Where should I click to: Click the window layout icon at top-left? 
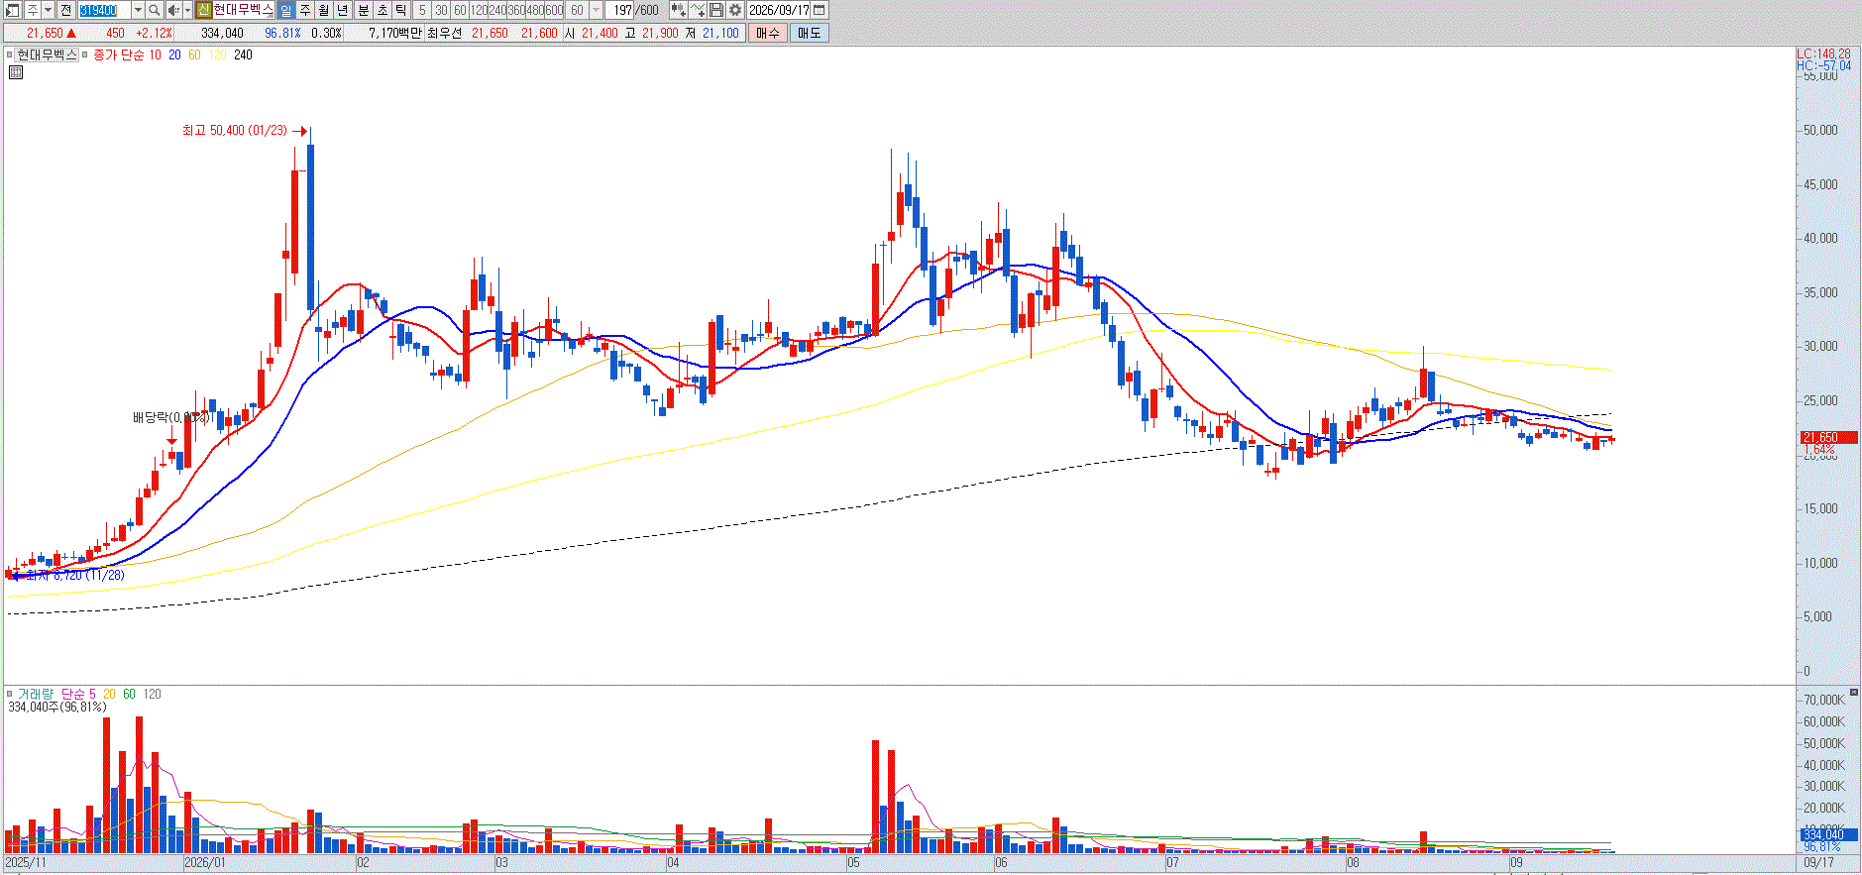(x=13, y=10)
